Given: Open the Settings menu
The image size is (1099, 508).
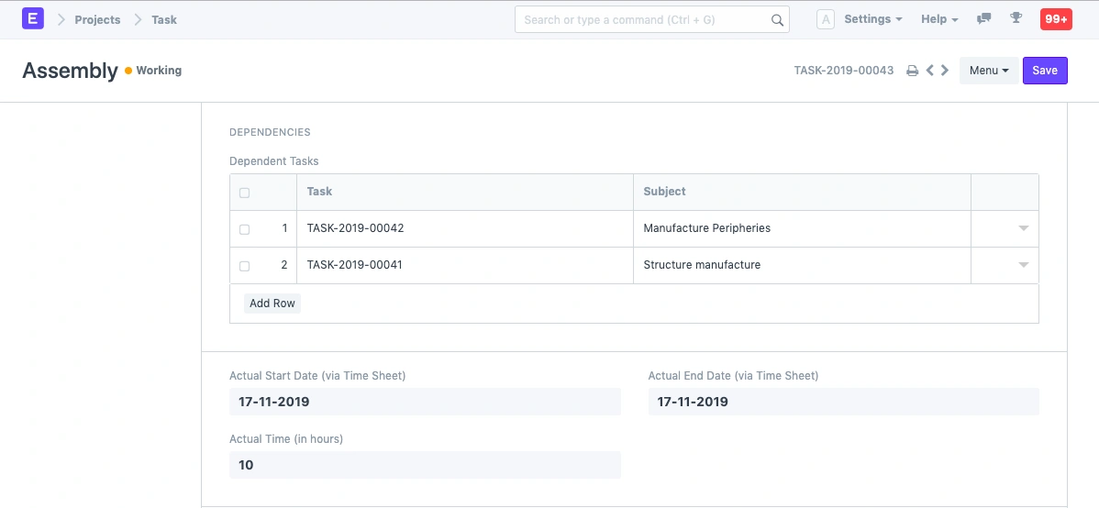Looking at the screenshot, I should click(872, 19).
